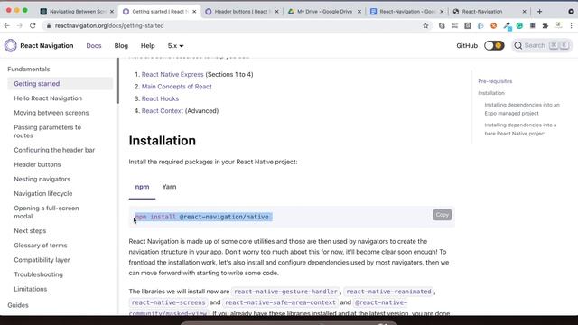Click the orange extension icon in toolbar
This screenshot has width=578, height=325.
point(494,26)
